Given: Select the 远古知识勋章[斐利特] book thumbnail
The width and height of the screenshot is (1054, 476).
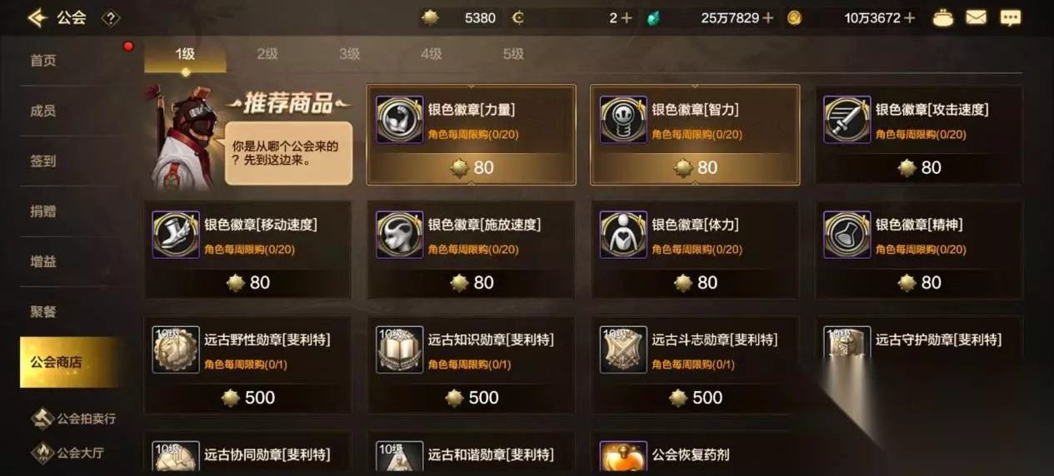Looking at the screenshot, I should 399,350.
